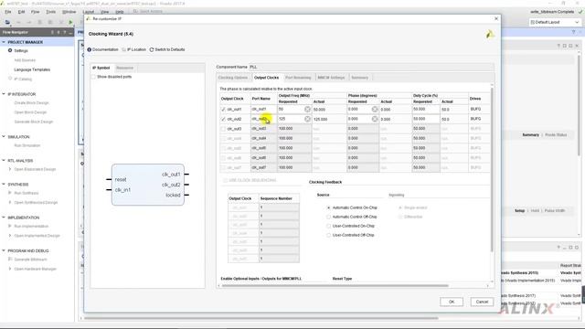Minimize the Flow Navigator panel
Screen dimensions: 585x329
click(x=70, y=33)
